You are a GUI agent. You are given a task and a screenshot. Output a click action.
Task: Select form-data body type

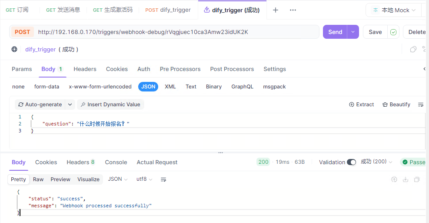tap(47, 87)
